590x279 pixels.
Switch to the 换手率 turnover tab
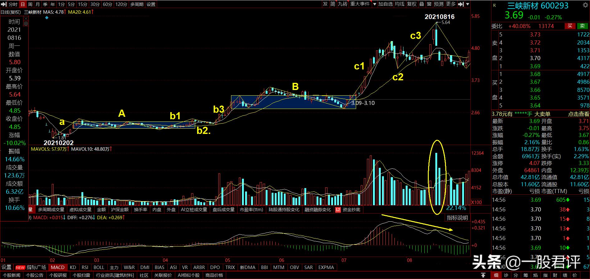(141, 210)
